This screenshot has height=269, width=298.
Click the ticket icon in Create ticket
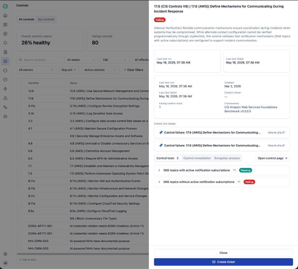pos(214,262)
